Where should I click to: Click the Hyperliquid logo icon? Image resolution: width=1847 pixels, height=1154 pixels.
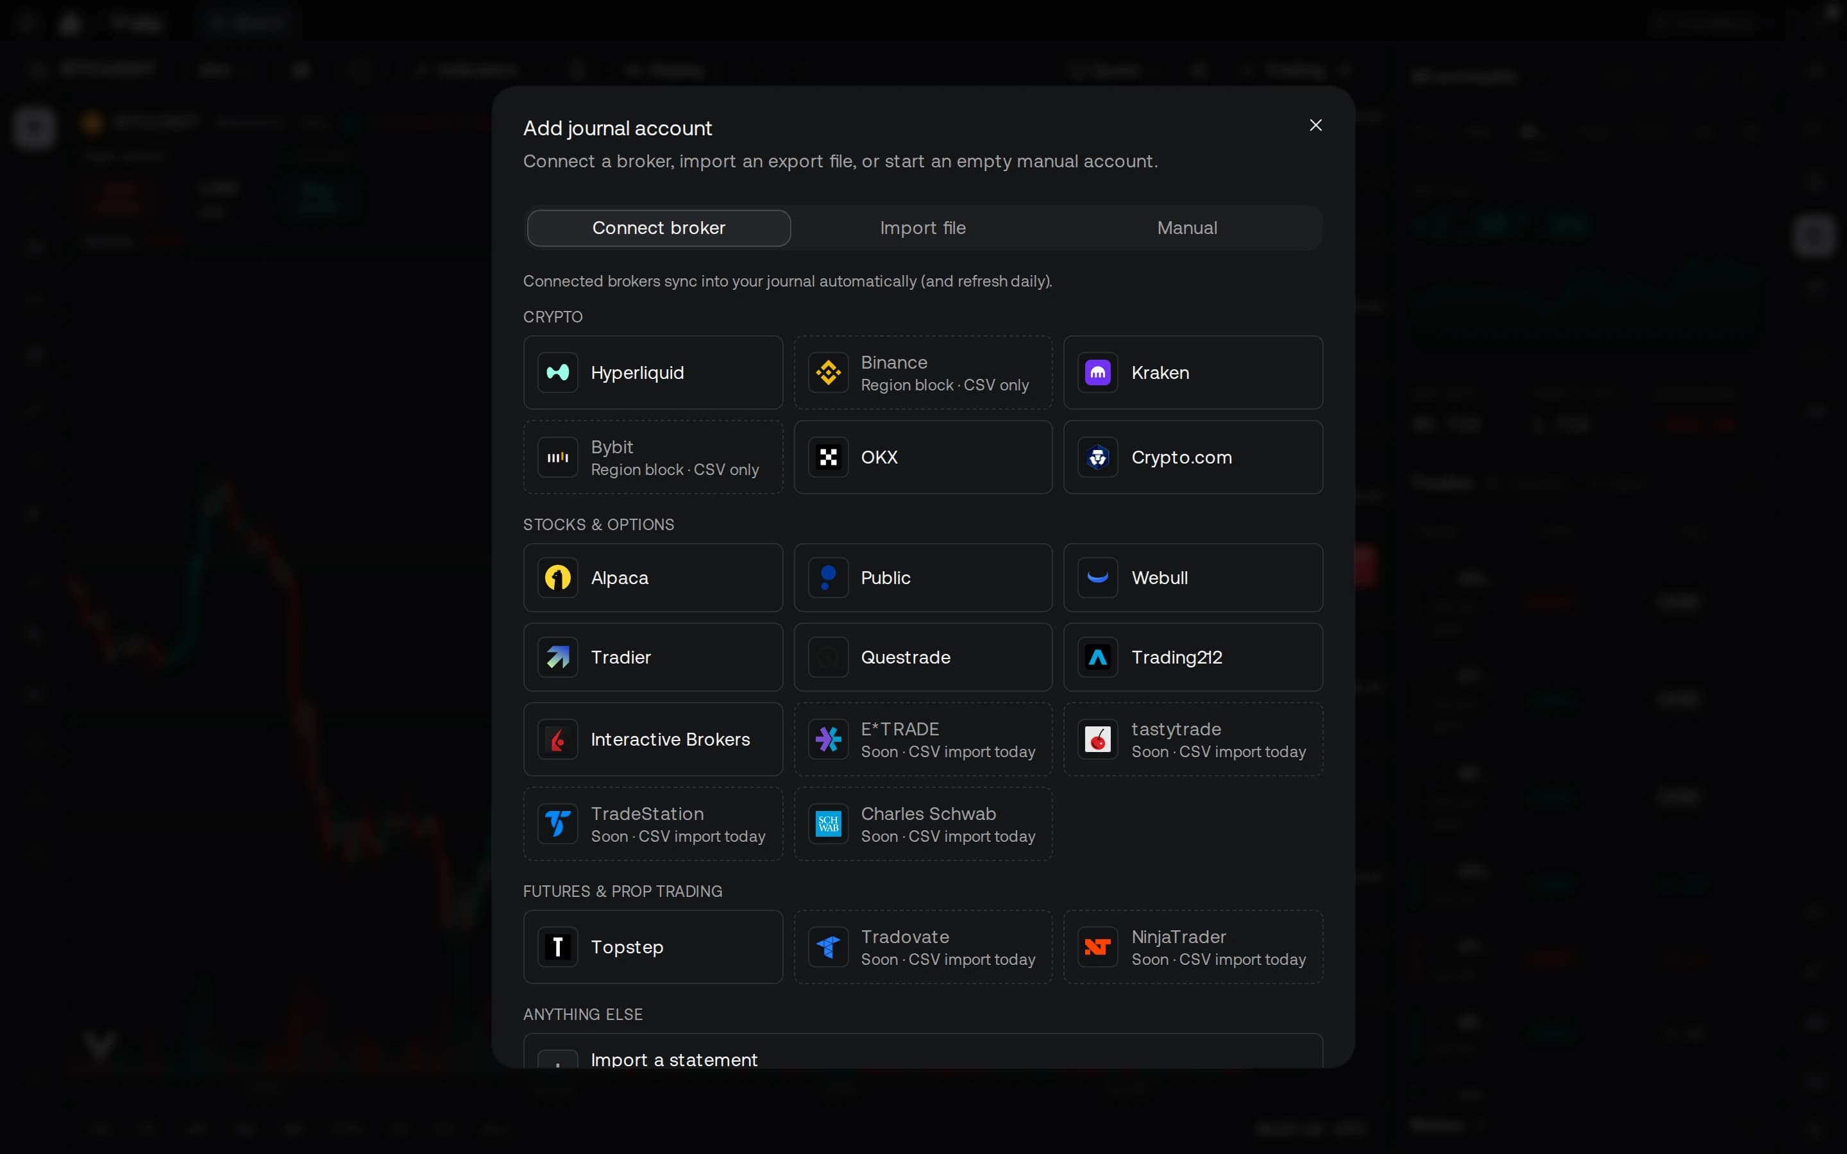click(557, 372)
